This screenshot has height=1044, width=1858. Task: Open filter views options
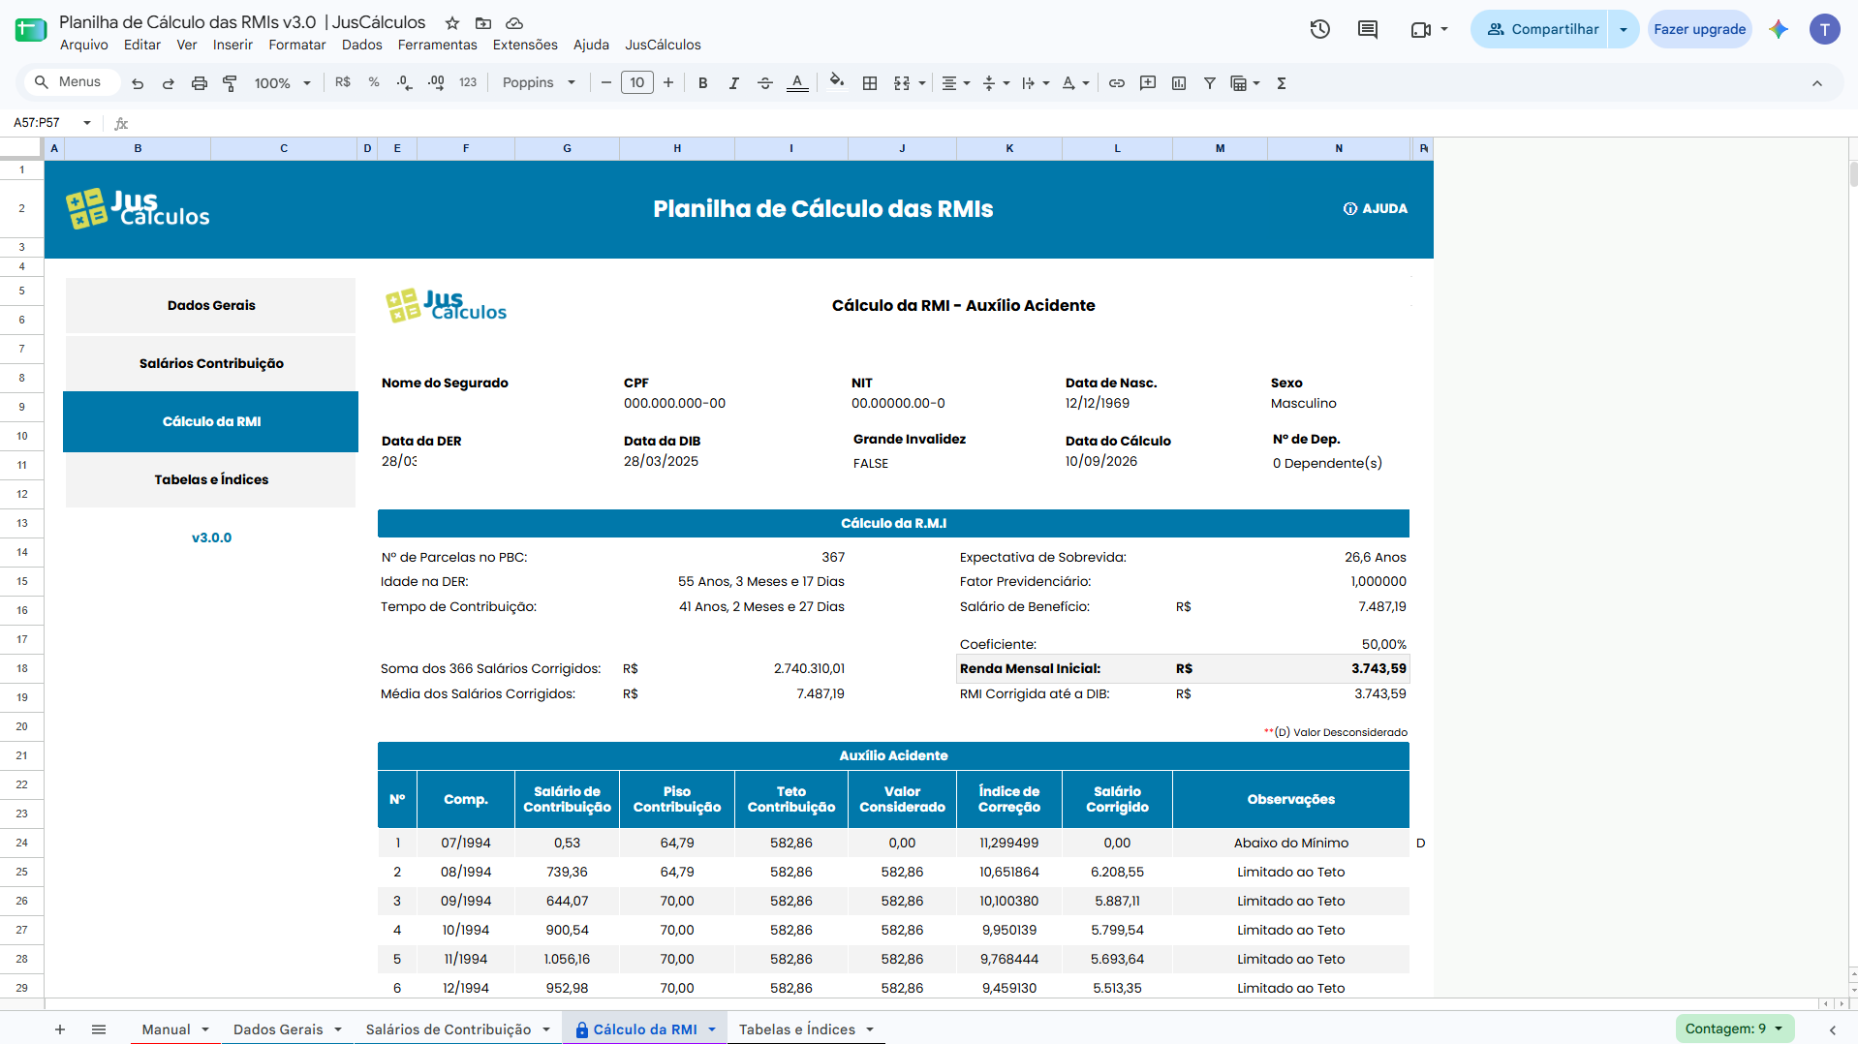1245,83
